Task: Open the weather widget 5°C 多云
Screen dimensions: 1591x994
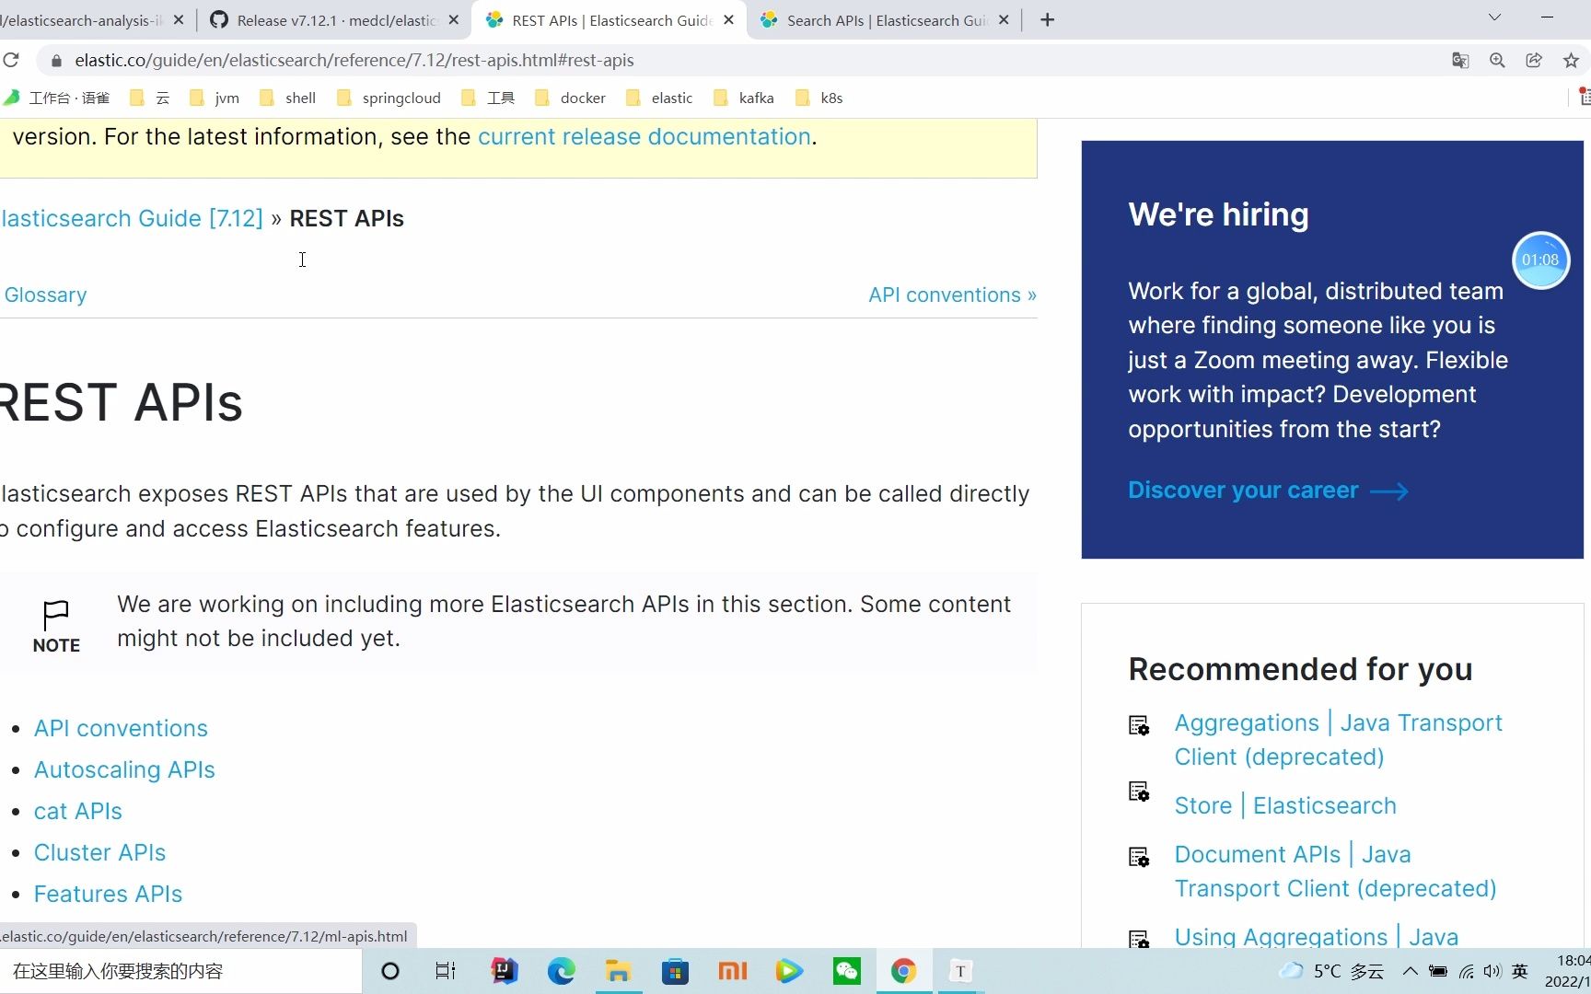Action: tap(1331, 971)
